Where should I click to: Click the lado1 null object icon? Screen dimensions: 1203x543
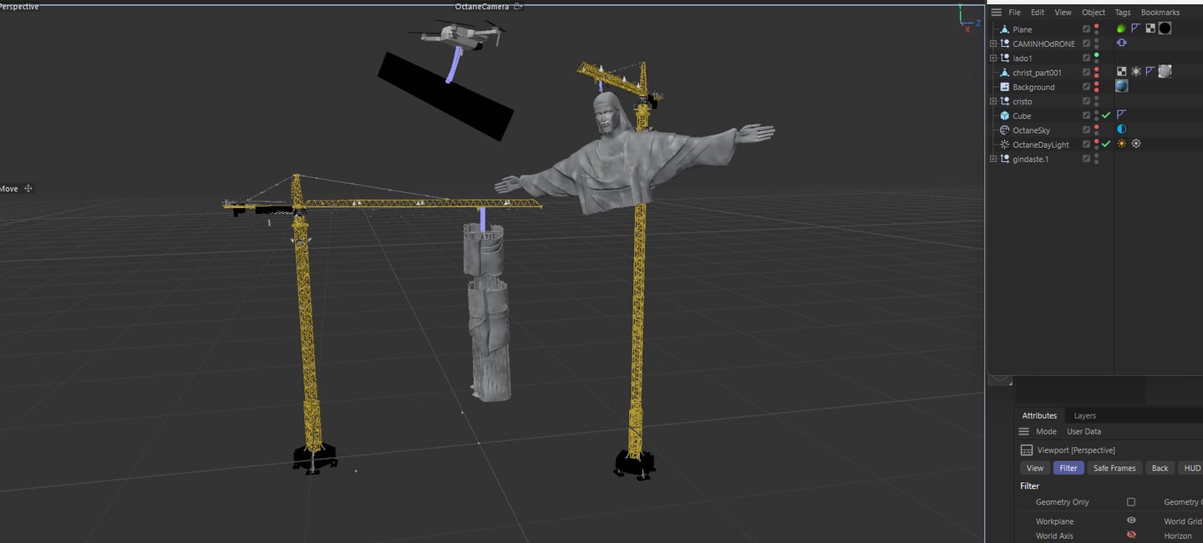(x=1004, y=58)
